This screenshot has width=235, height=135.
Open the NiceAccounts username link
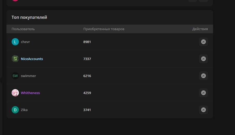tap(32, 59)
